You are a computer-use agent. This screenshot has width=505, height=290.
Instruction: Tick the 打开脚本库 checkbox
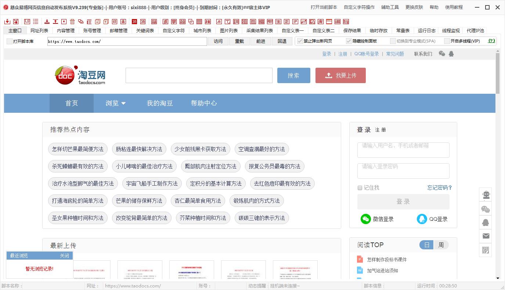pos(10,41)
